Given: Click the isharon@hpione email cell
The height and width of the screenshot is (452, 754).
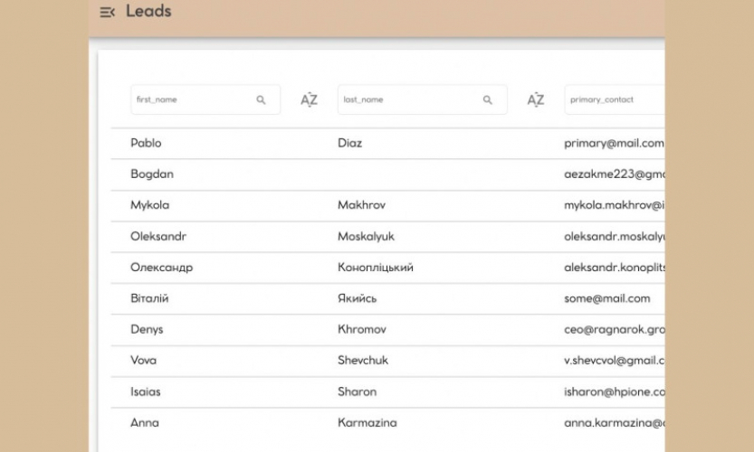Looking at the screenshot, I should click(x=614, y=391).
